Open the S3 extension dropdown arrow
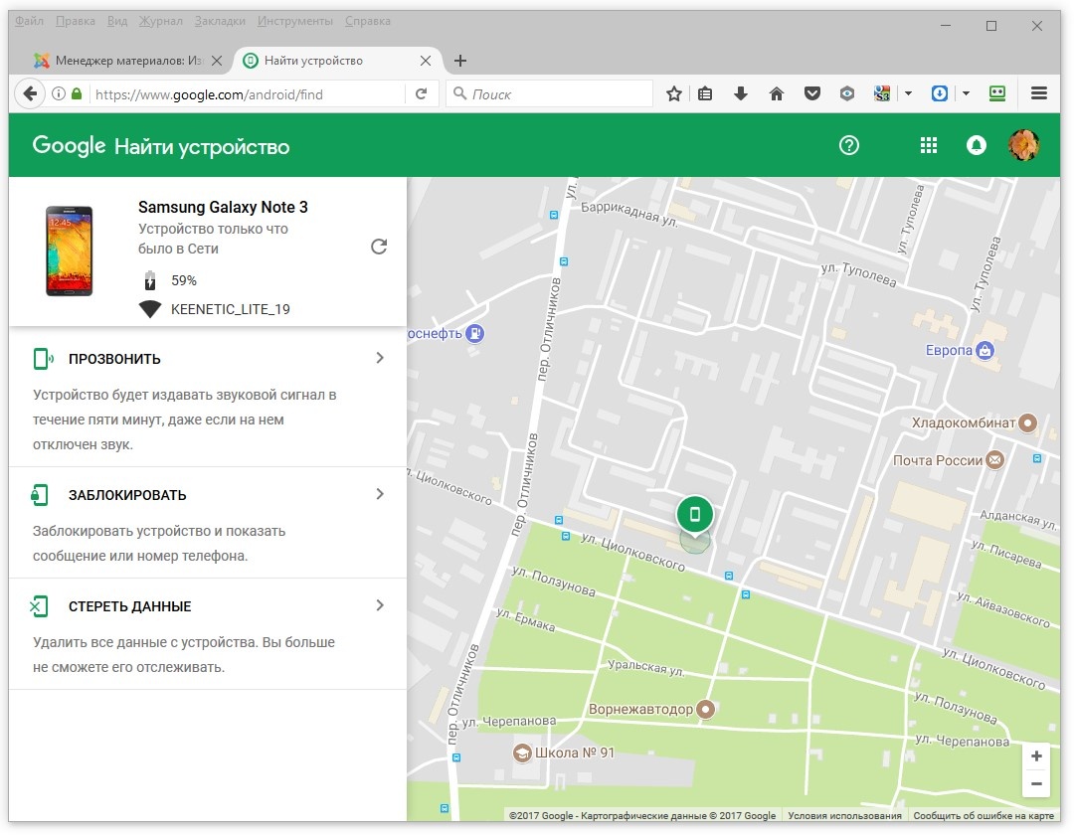1074x838 pixels. click(x=908, y=93)
